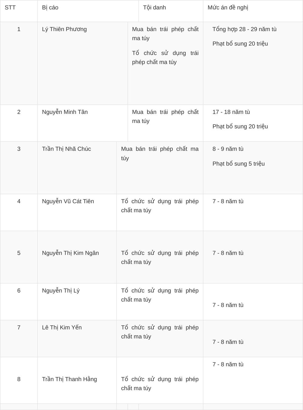303x410 pixels.
Task: Click on Nguyễn Vũ Cát Tiên
Action: 68,201
